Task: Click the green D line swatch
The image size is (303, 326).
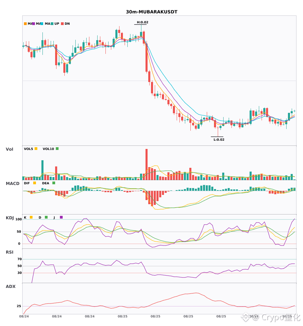Action: (x=46, y=217)
